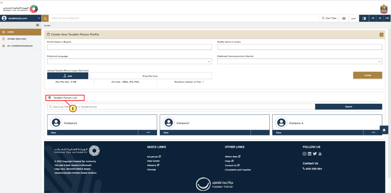Toggle the hamburger sidebar menu icon
This screenshot has height=193, width=391.
click(x=38, y=25)
